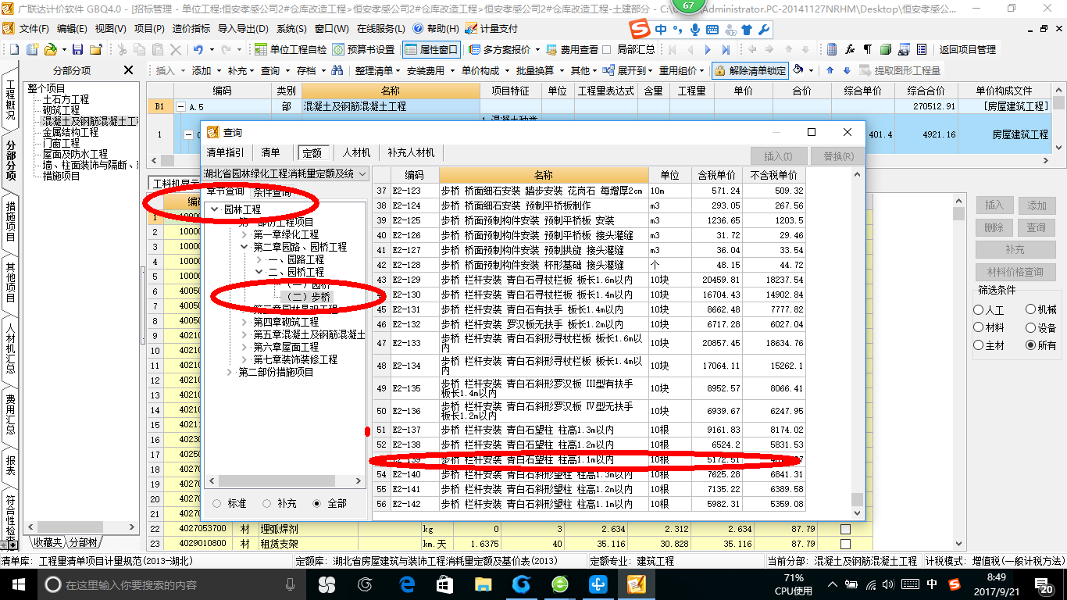The height and width of the screenshot is (600, 1067).
Task: Expand 第四章砌筑工程 tree node
Action: pyautogui.click(x=244, y=322)
